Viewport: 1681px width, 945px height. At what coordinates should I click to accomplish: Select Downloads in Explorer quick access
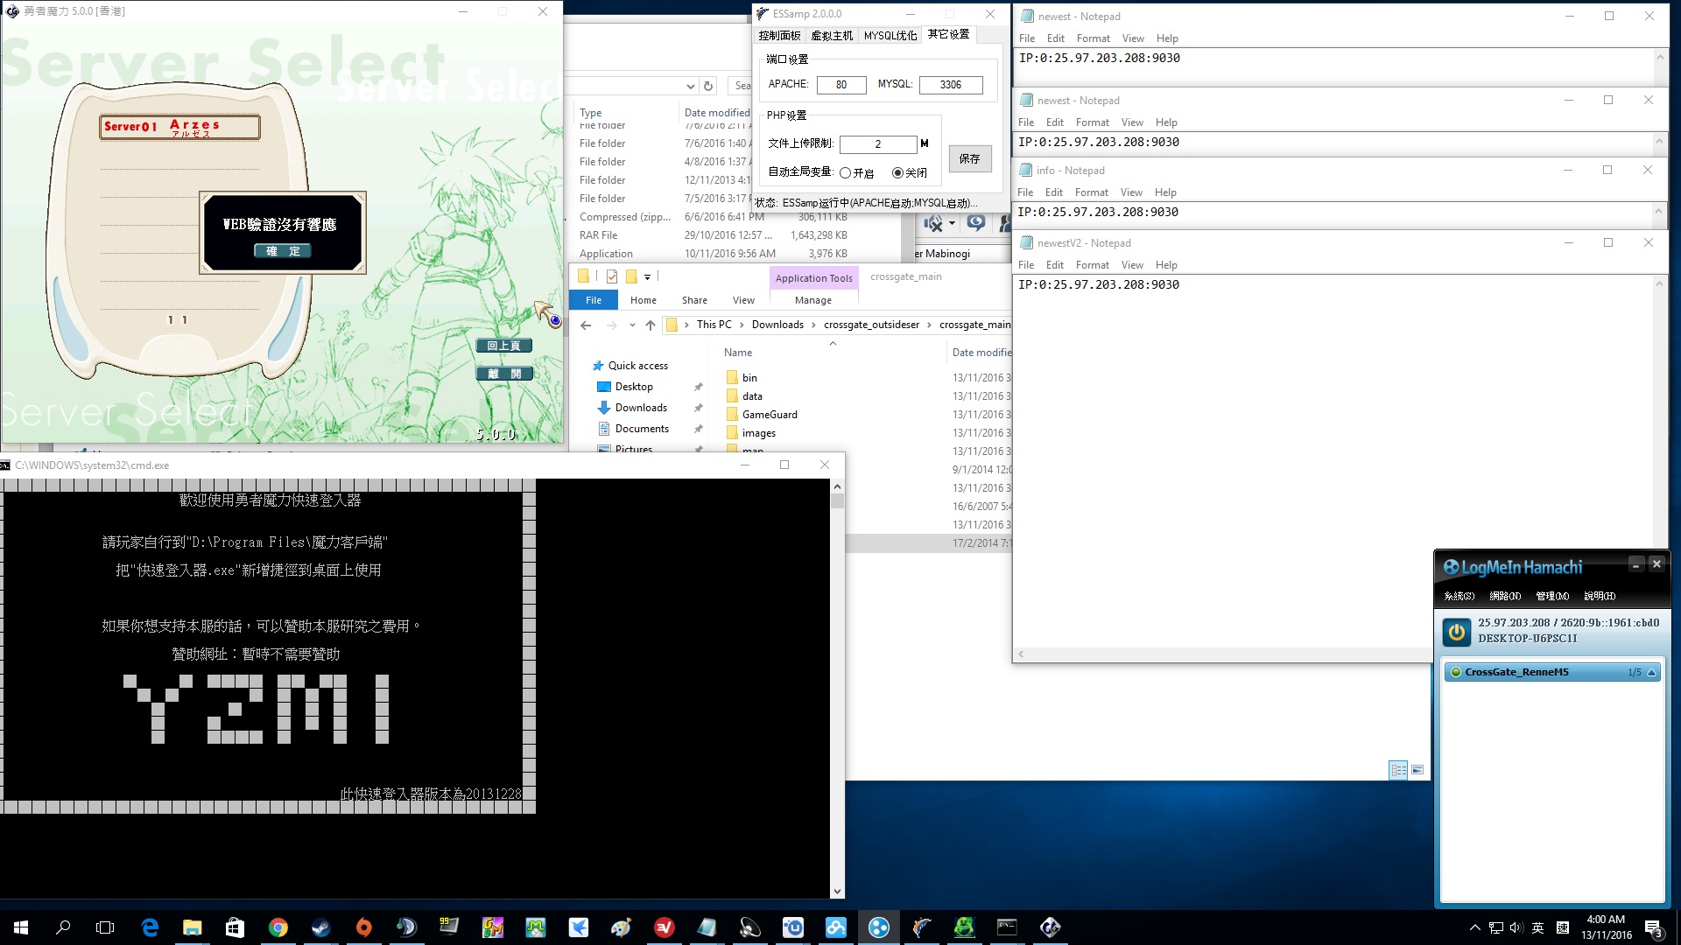tap(641, 408)
